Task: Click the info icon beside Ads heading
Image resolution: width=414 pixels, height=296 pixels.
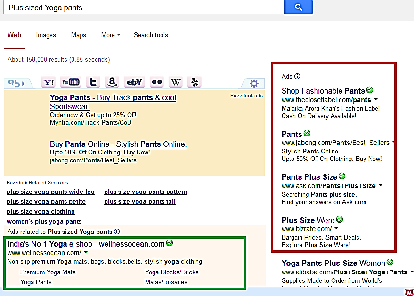Action: click(297, 76)
